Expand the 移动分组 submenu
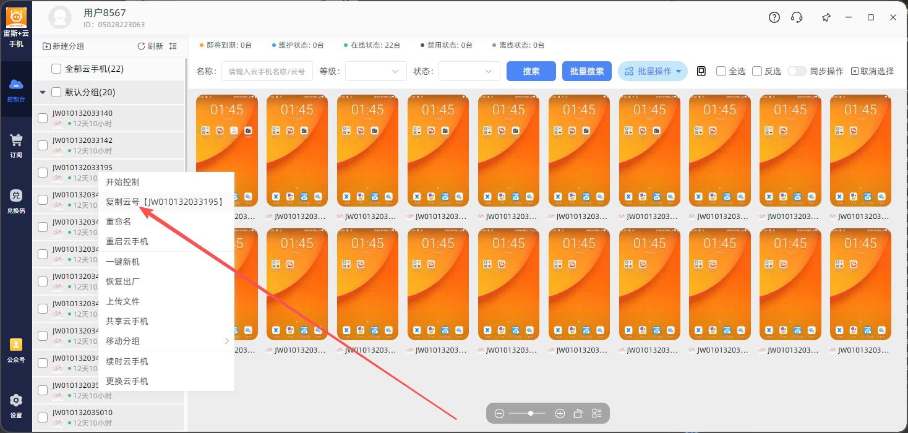This screenshot has width=908, height=433. click(166, 341)
